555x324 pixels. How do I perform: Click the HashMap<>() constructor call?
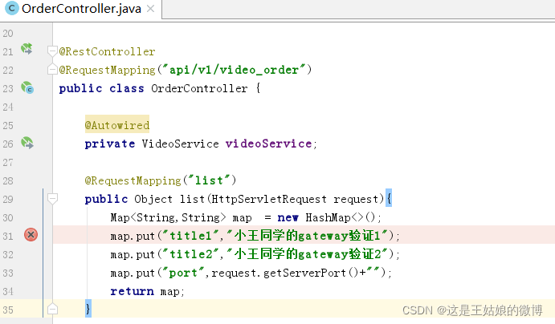coord(341,217)
